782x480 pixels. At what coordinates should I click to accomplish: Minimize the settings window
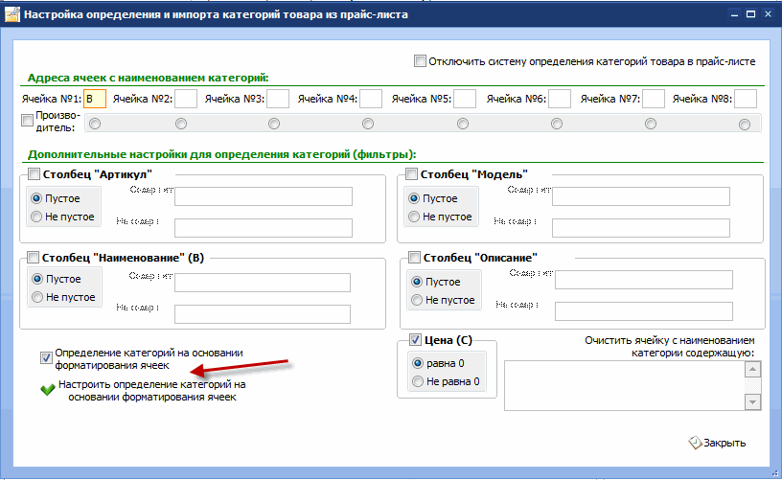point(734,14)
